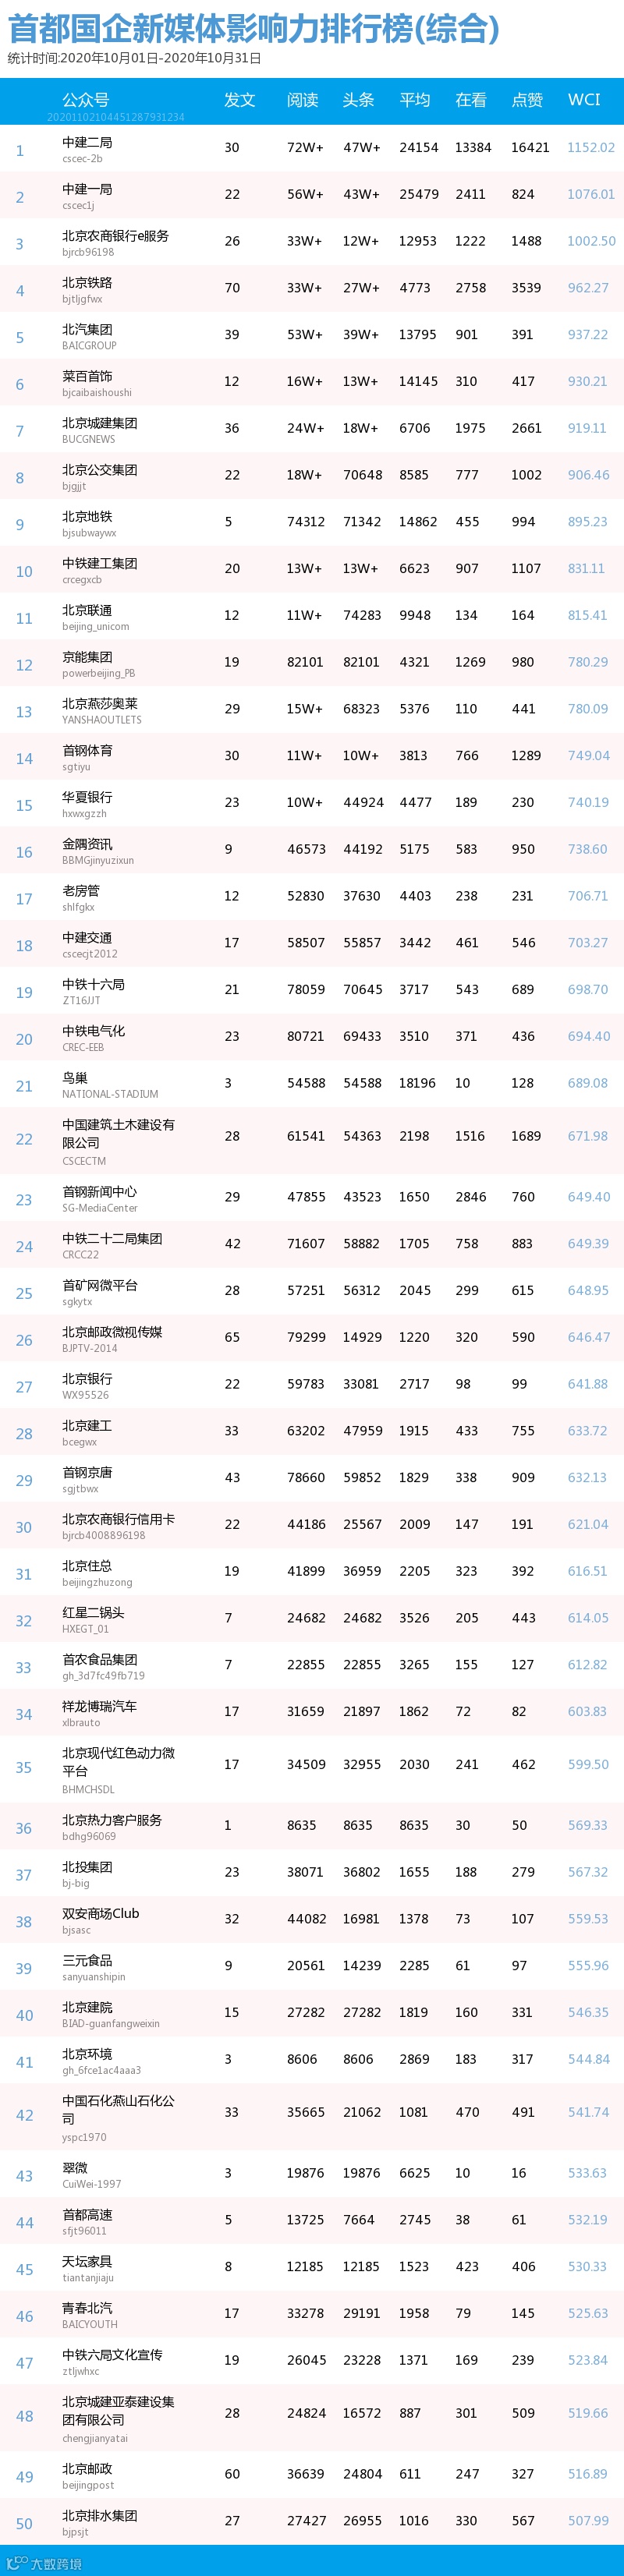Click account ID SG-MediaCenter
This screenshot has width=624, height=2576.
tap(100, 1208)
